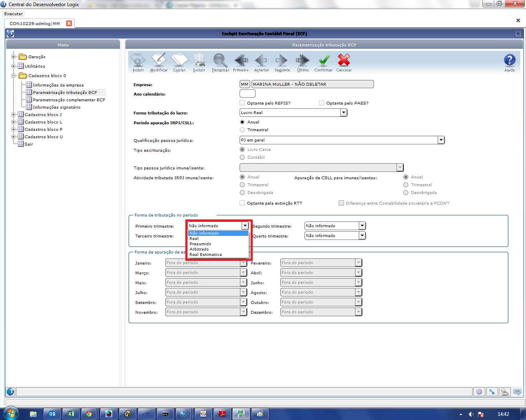Close the CON10239:admlog|MM tab with orange X
Image resolution: width=526 pixels, height=420 pixels.
[x=69, y=23]
